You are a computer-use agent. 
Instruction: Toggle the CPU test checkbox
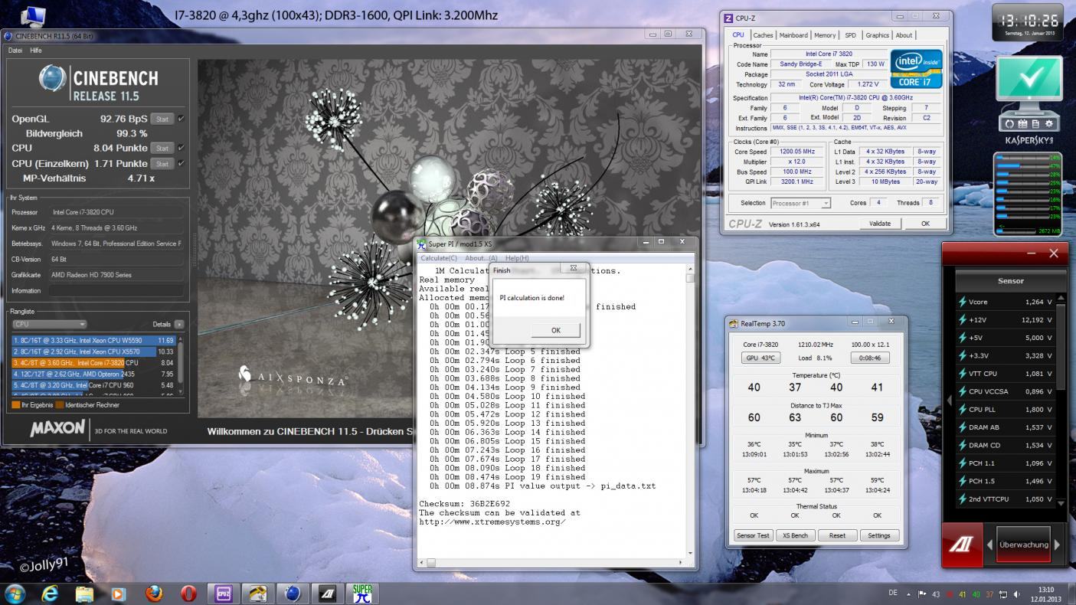coord(181,148)
